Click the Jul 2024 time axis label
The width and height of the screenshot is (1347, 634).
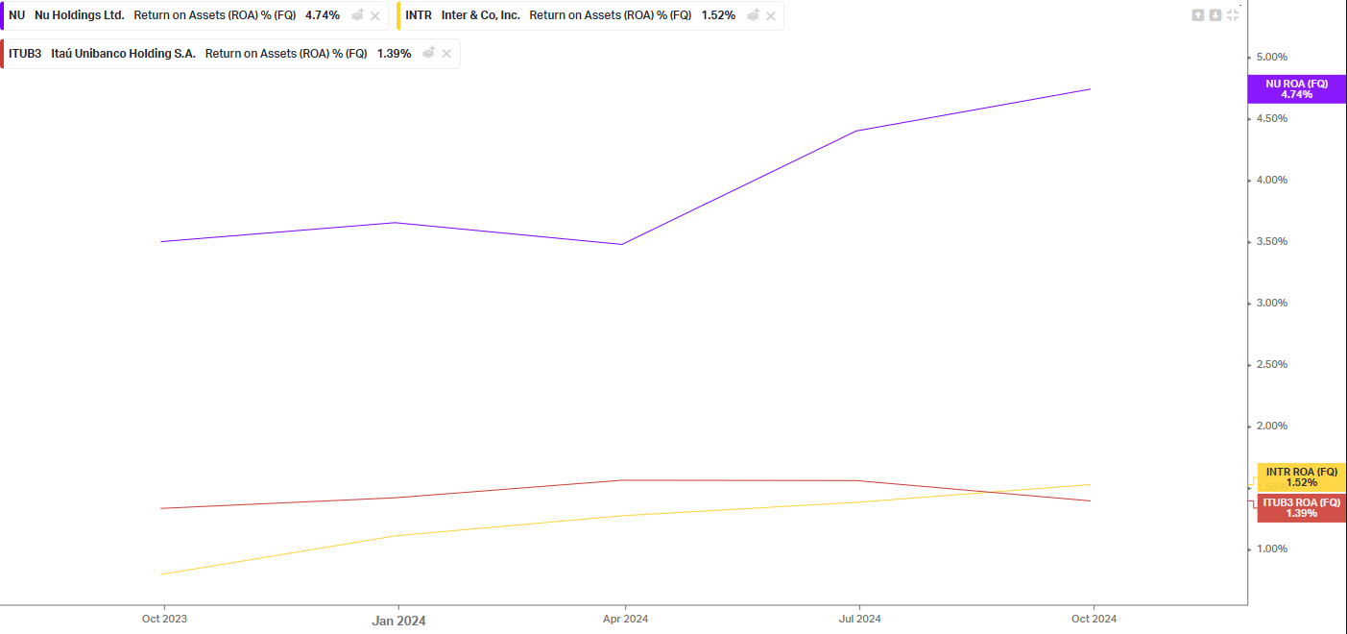pyautogui.click(x=860, y=620)
